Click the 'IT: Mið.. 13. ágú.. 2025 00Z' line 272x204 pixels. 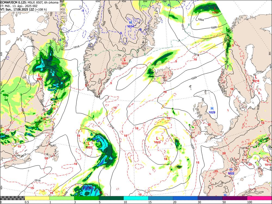[19, 6]
